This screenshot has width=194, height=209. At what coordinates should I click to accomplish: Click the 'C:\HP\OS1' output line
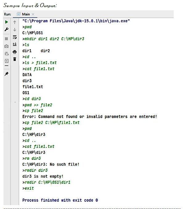(33, 33)
